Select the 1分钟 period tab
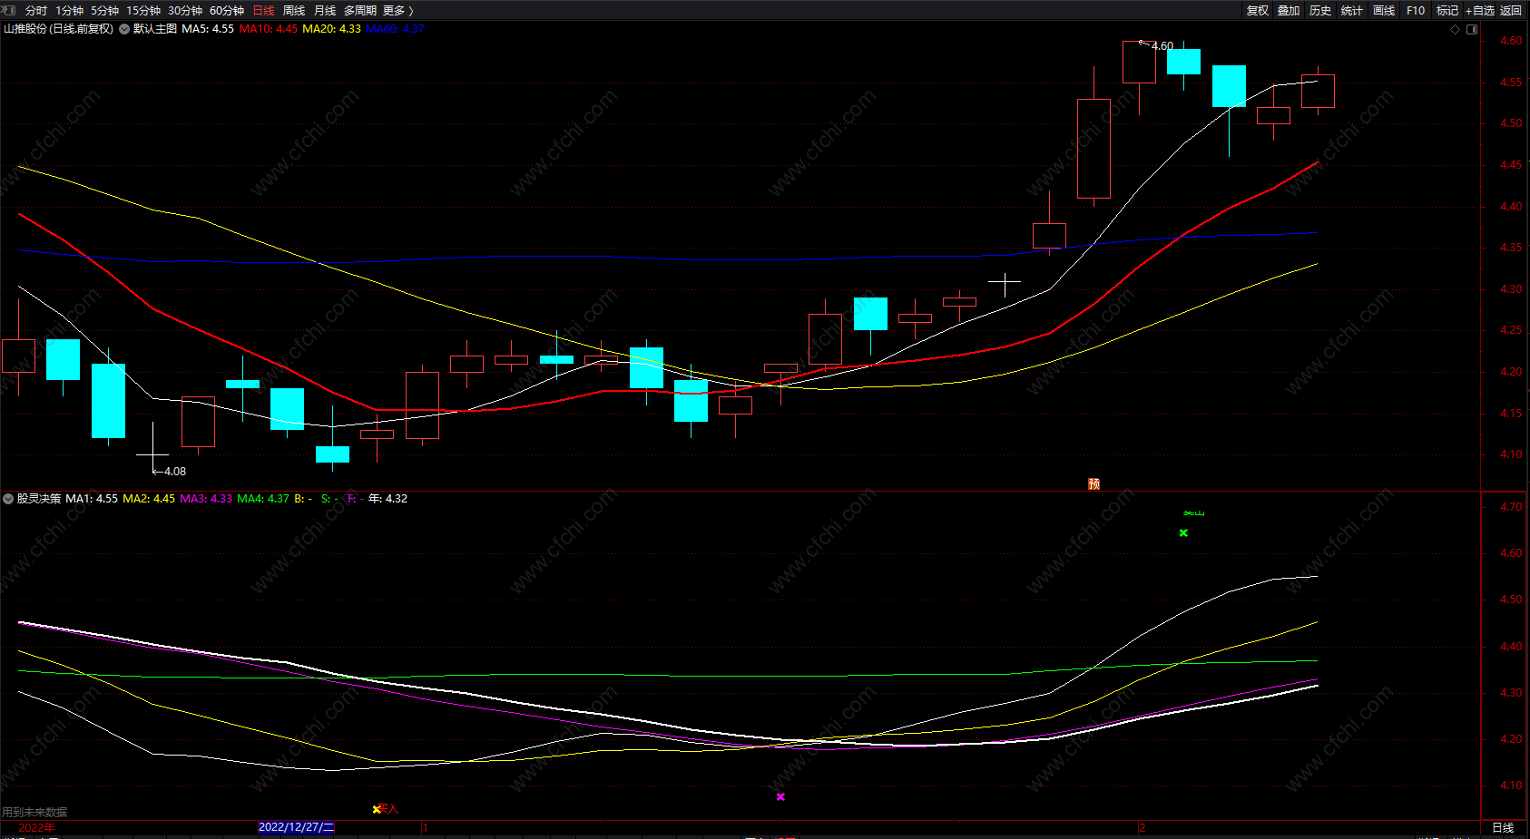 coord(69,11)
